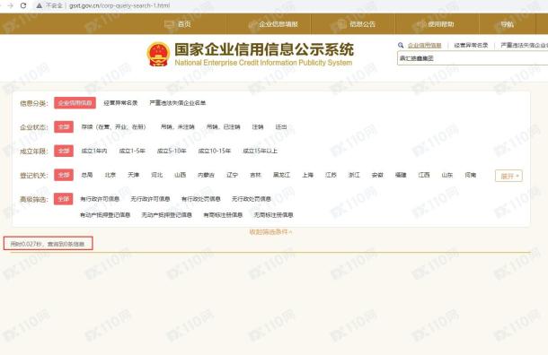
Task: Click the company name search input field
Action: [473, 58]
